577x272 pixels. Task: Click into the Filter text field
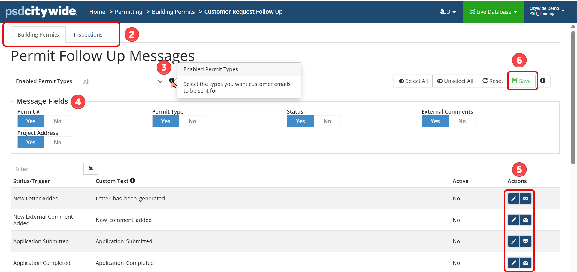click(x=47, y=169)
